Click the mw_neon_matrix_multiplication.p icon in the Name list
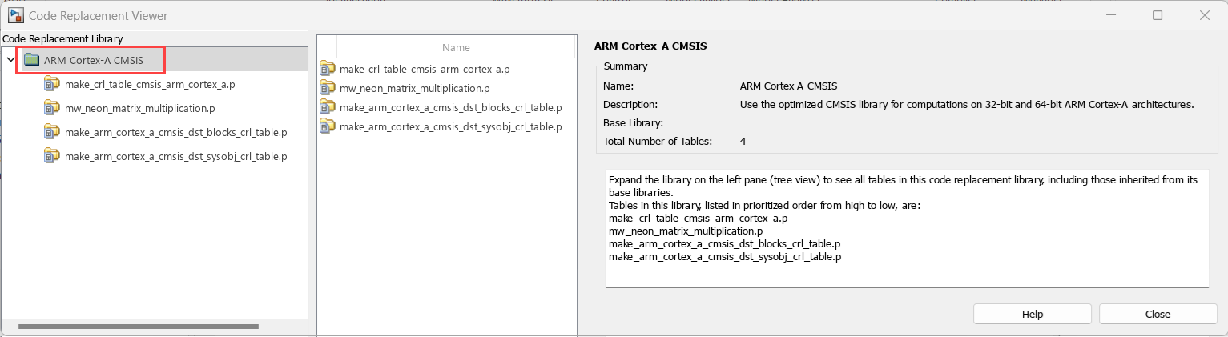The height and width of the screenshot is (337, 1228). (x=328, y=88)
